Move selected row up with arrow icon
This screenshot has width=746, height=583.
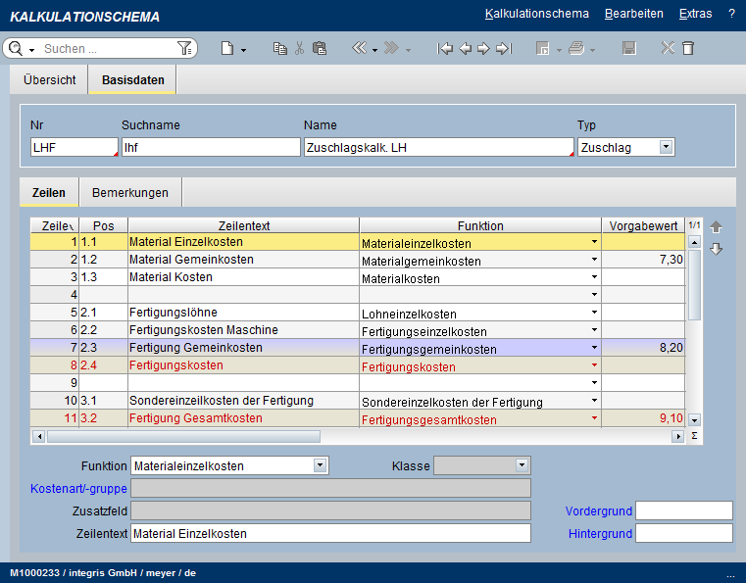pos(716,227)
